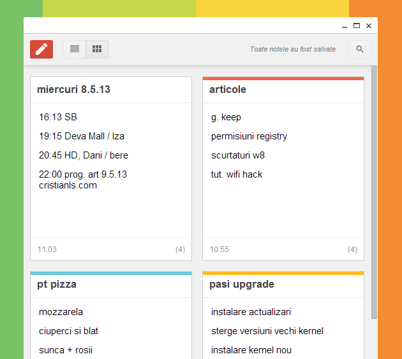Viewport: 402px width, 359px height.
Task: Maximize the notes window
Action: 357,26
